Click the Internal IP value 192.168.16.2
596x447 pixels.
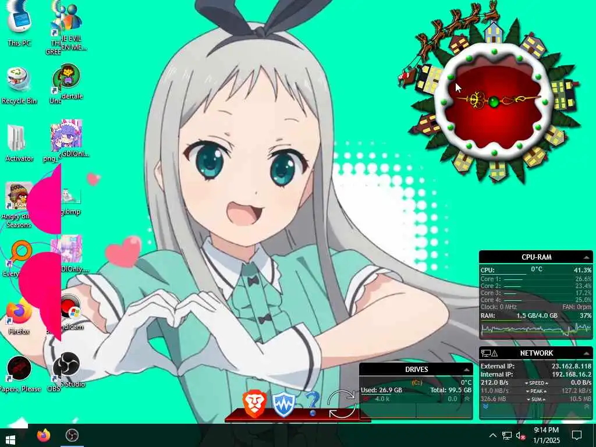(x=572, y=374)
